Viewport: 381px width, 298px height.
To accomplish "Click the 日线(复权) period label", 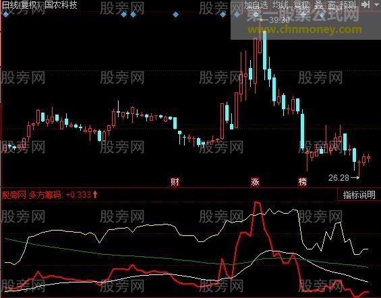I will tap(21, 5).
